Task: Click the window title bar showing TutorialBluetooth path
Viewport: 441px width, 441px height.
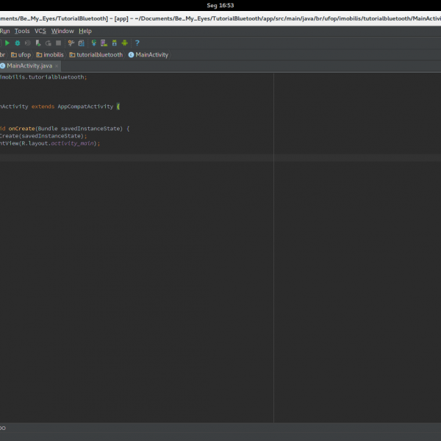Action: (x=220, y=18)
